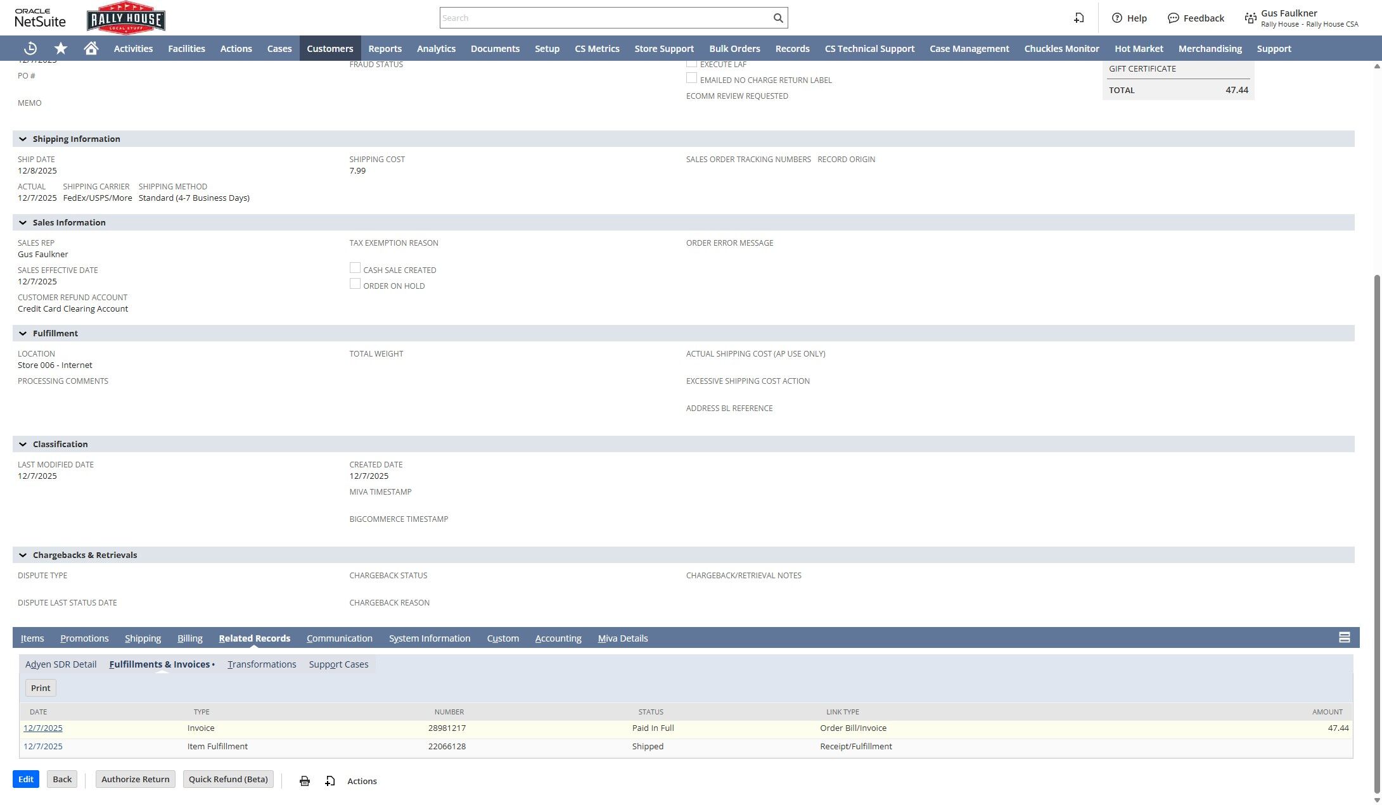Click the bottom printer icon
Image resolution: width=1382 pixels, height=805 pixels.
[x=305, y=781]
